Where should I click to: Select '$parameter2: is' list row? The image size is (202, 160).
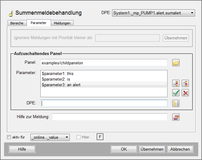click(104, 79)
